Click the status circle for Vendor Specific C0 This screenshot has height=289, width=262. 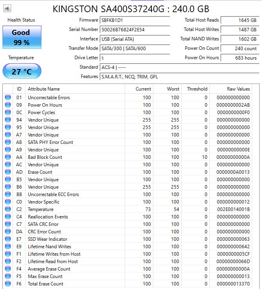coord(8,202)
